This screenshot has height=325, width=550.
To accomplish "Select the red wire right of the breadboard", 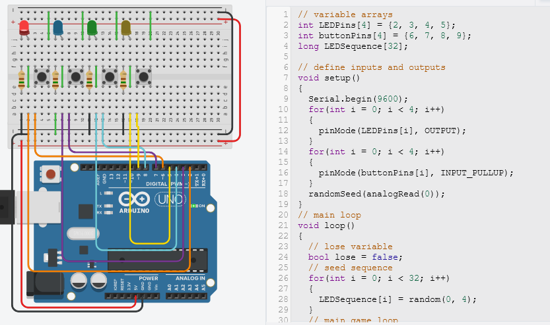I will tap(239, 79).
